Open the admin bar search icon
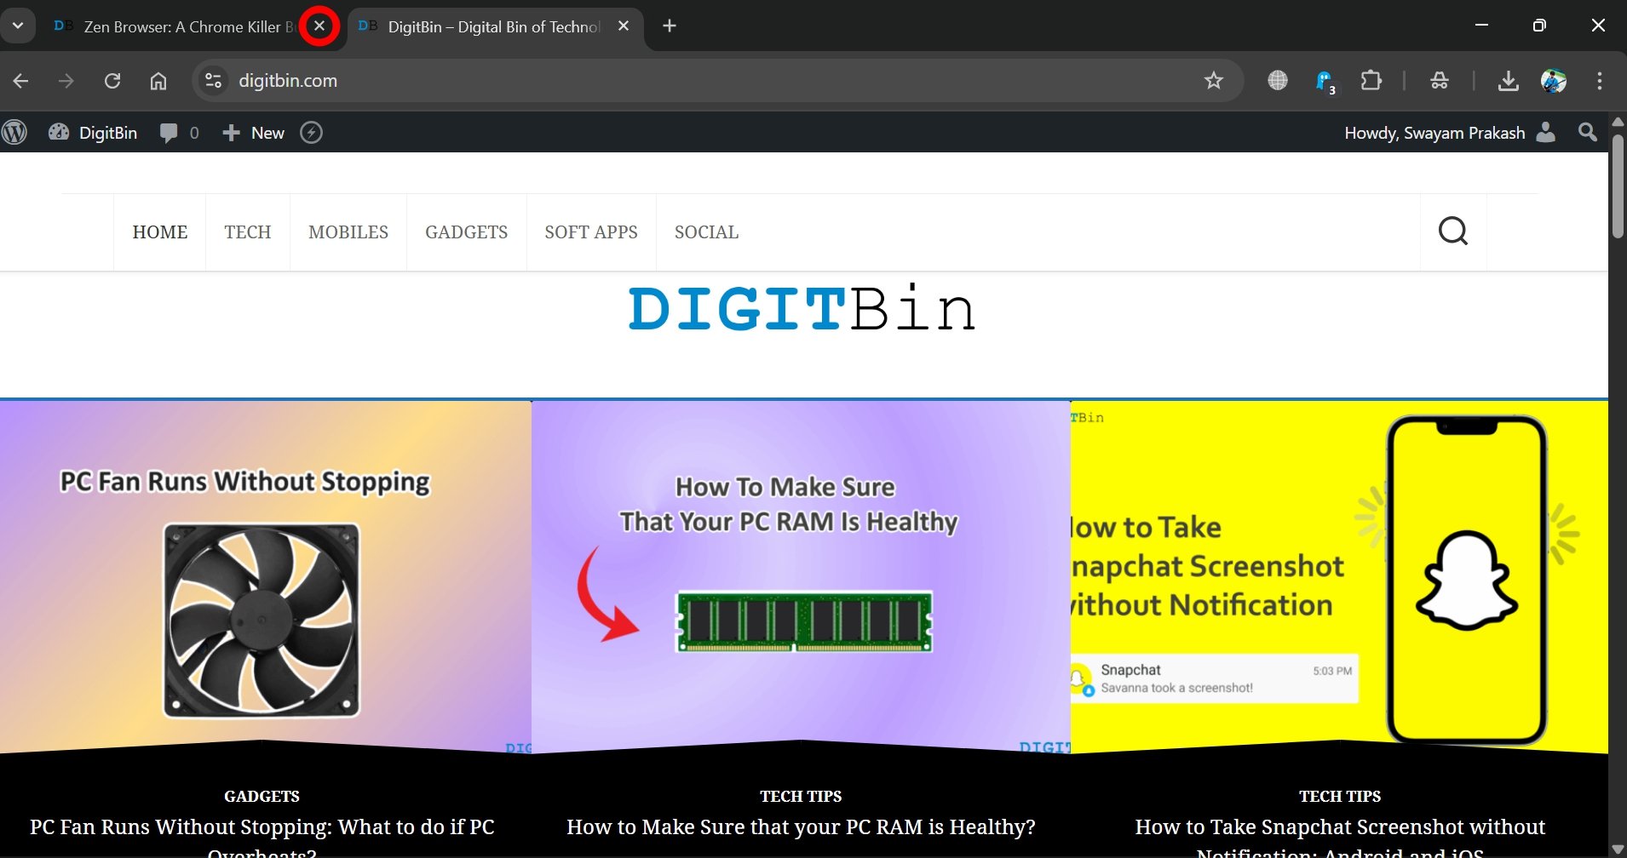The height and width of the screenshot is (858, 1627). (1588, 133)
